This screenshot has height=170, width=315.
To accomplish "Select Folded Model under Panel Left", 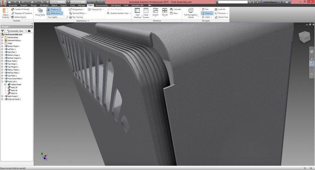I will point(16,85).
